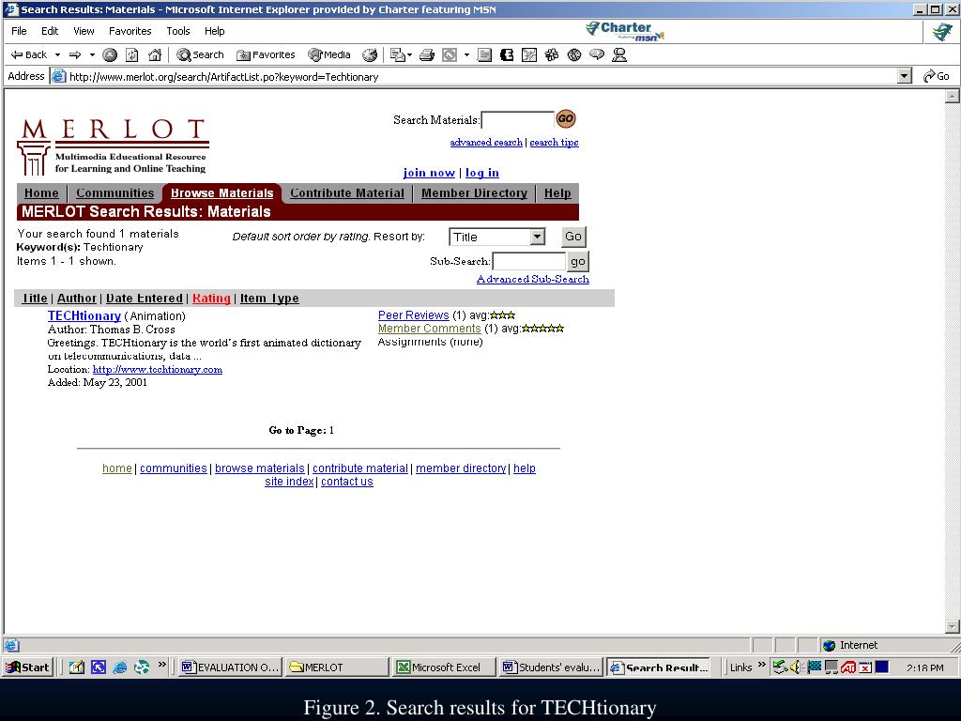Open the View menu
This screenshot has width=961, height=721.
84,31
